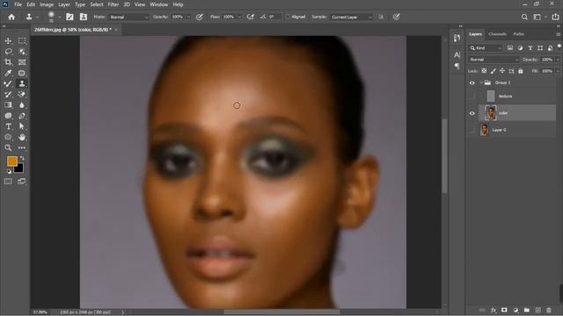This screenshot has height=316, width=563.
Task: Select the Blur drop tool
Action: [22, 105]
